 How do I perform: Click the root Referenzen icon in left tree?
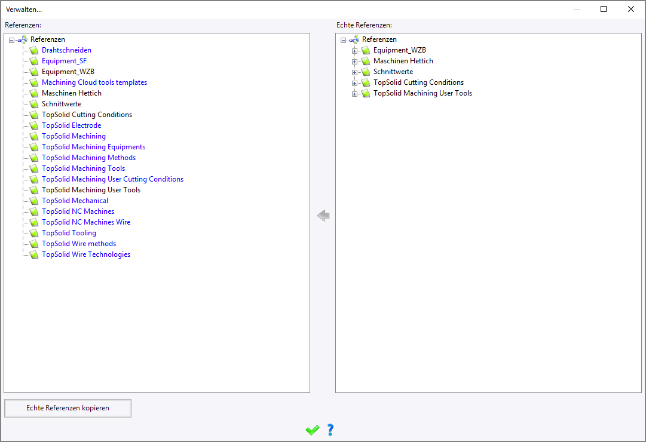(x=23, y=39)
